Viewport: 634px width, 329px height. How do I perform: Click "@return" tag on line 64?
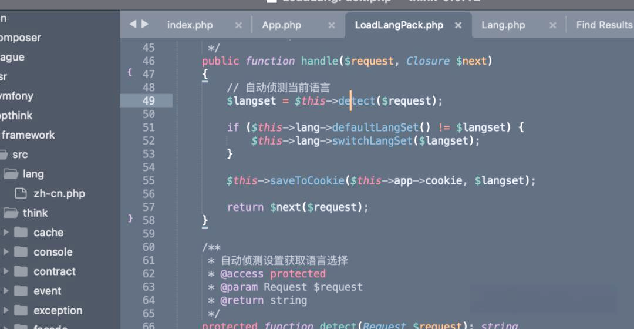[x=242, y=300]
